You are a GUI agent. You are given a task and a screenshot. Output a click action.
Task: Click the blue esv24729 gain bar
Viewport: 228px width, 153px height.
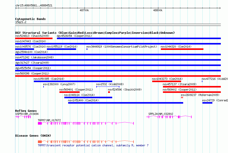(207, 103)
